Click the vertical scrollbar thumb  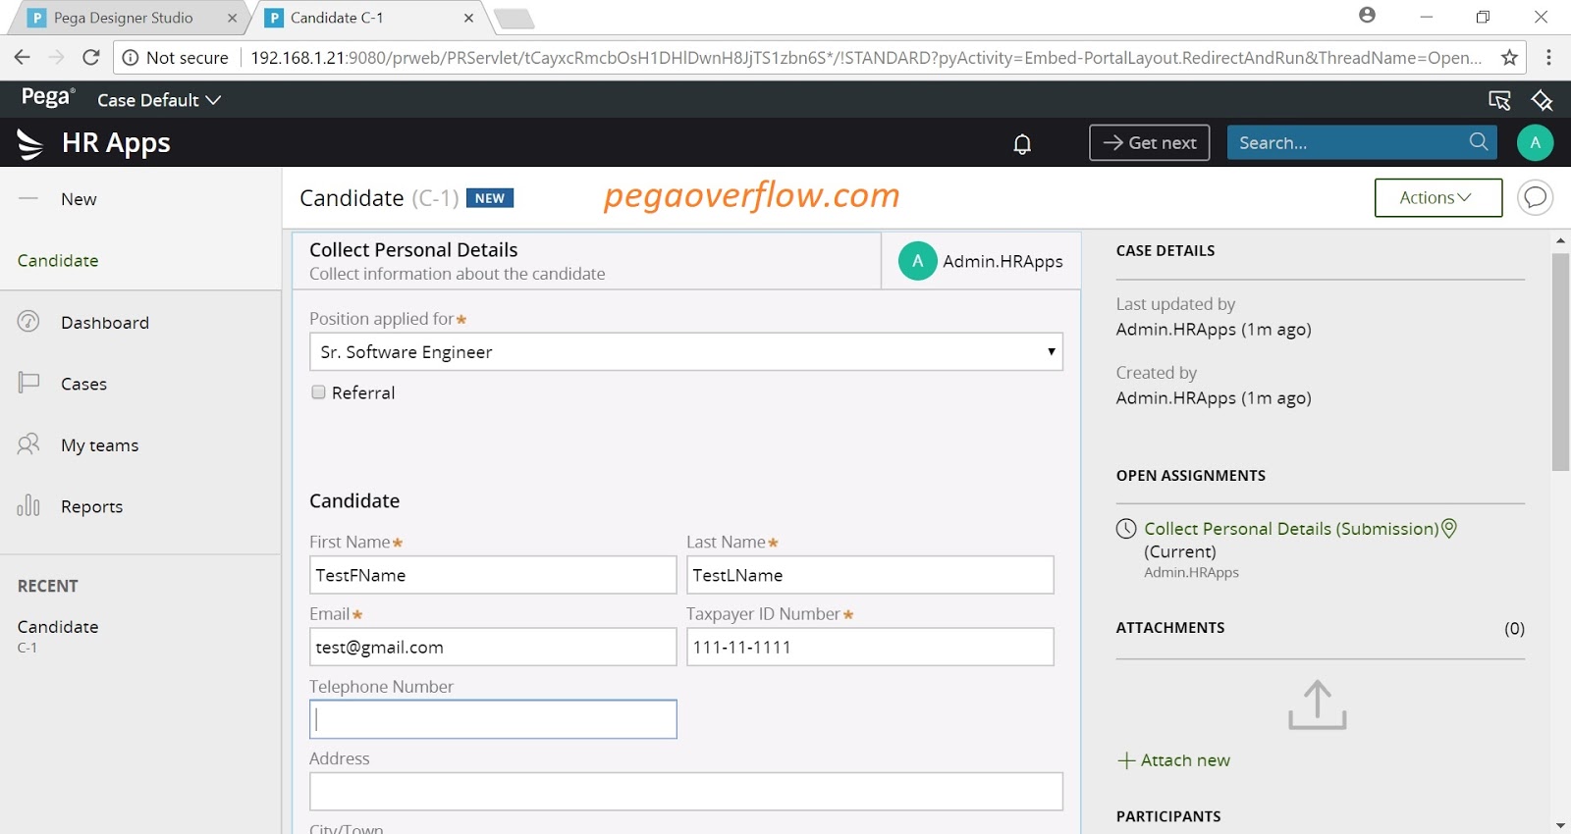pos(1560,362)
